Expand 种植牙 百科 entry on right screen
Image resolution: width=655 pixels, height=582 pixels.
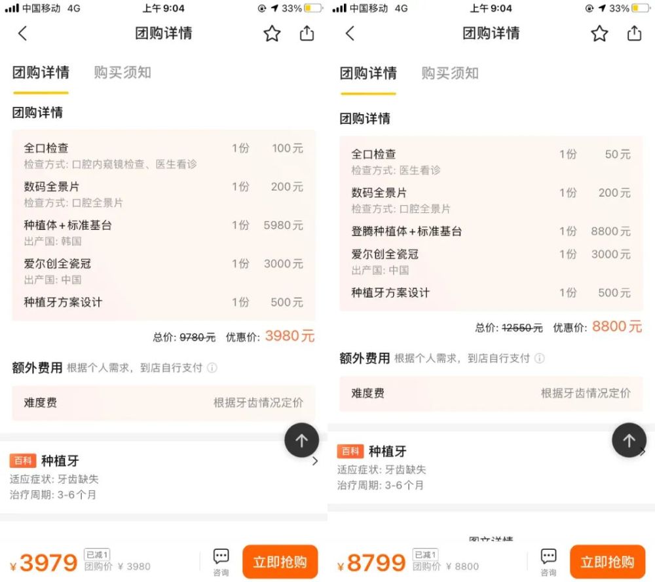coord(491,468)
